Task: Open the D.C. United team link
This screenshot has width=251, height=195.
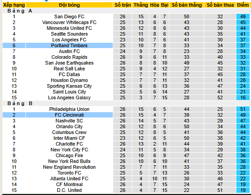Action: click(x=69, y=190)
